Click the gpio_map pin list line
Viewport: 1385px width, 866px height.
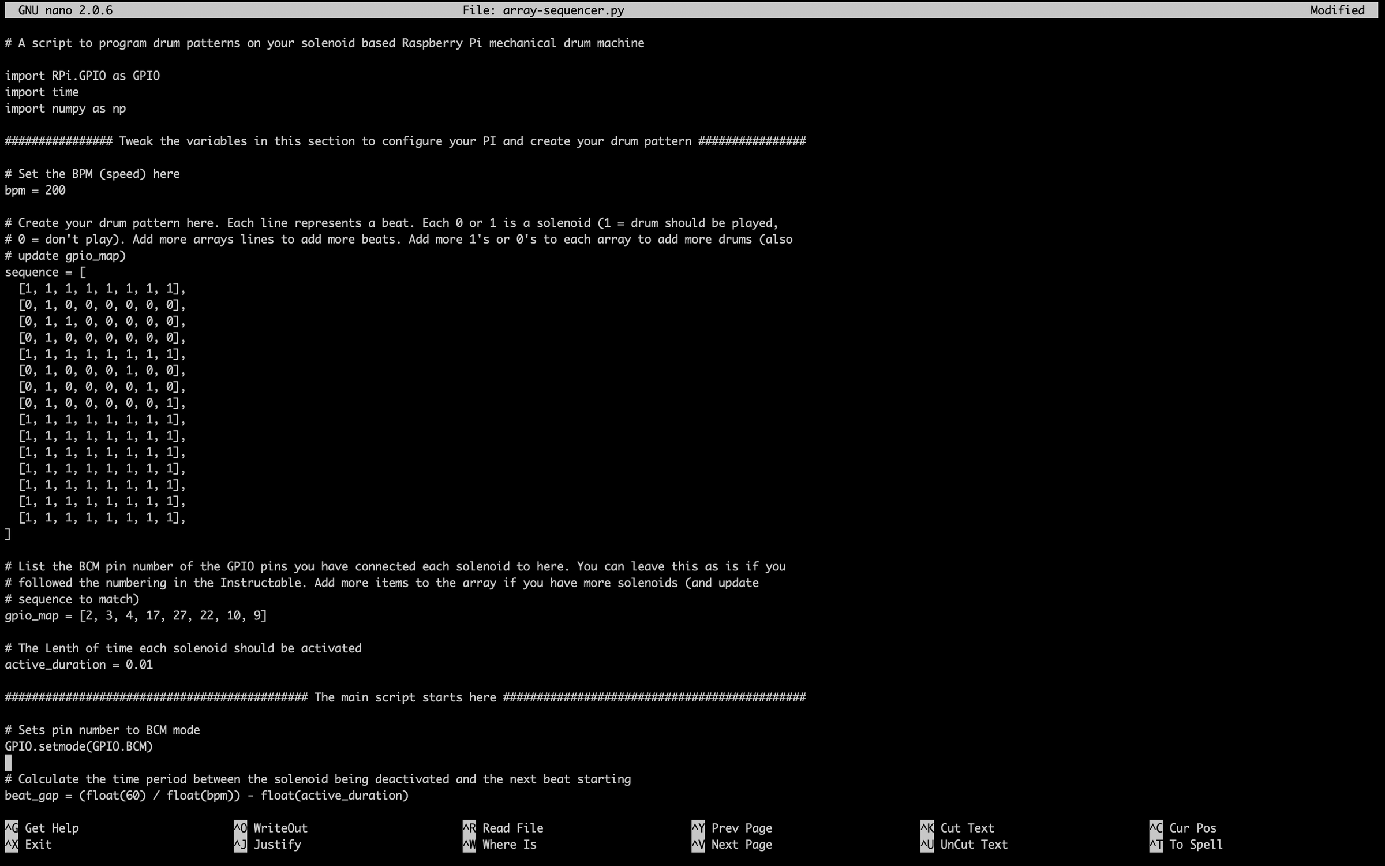click(136, 615)
